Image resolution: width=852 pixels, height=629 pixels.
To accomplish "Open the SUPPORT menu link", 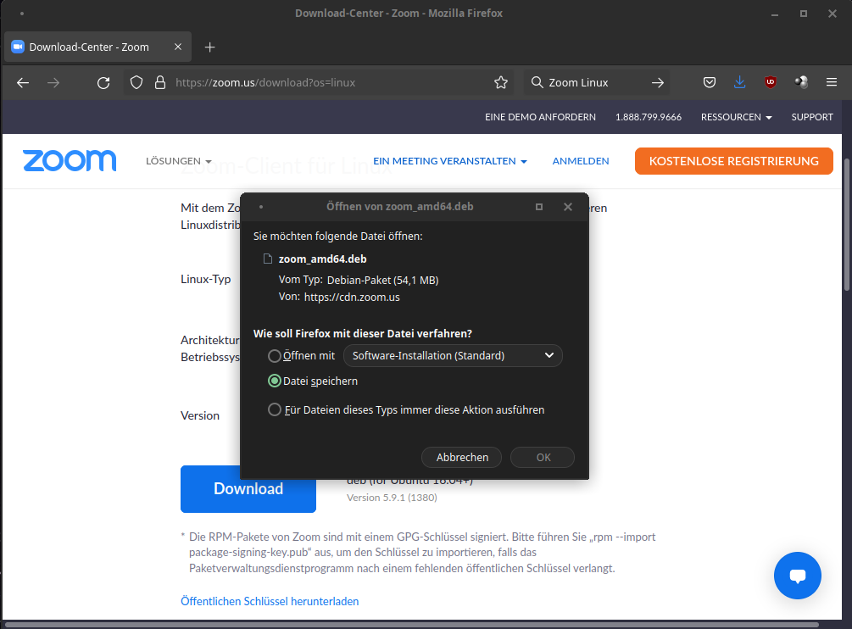I will pyautogui.click(x=812, y=117).
